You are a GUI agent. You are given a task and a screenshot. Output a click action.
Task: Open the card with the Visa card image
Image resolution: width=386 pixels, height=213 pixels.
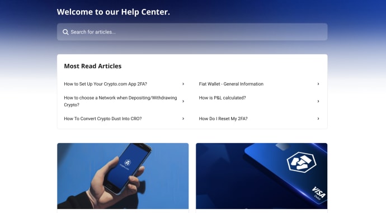click(x=261, y=176)
